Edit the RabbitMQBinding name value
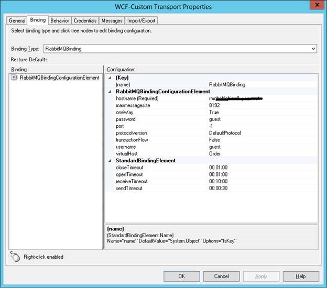 tap(227, 85)
